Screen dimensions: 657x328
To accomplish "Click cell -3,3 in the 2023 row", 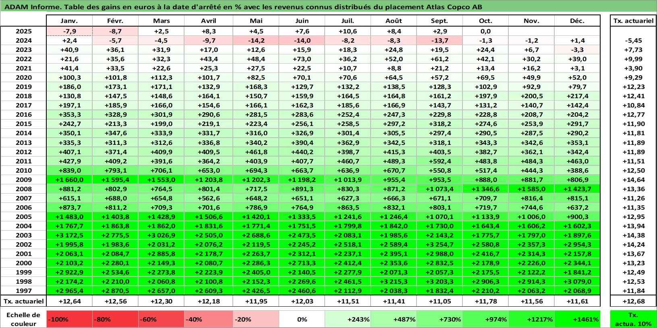I will click(577, 50).
